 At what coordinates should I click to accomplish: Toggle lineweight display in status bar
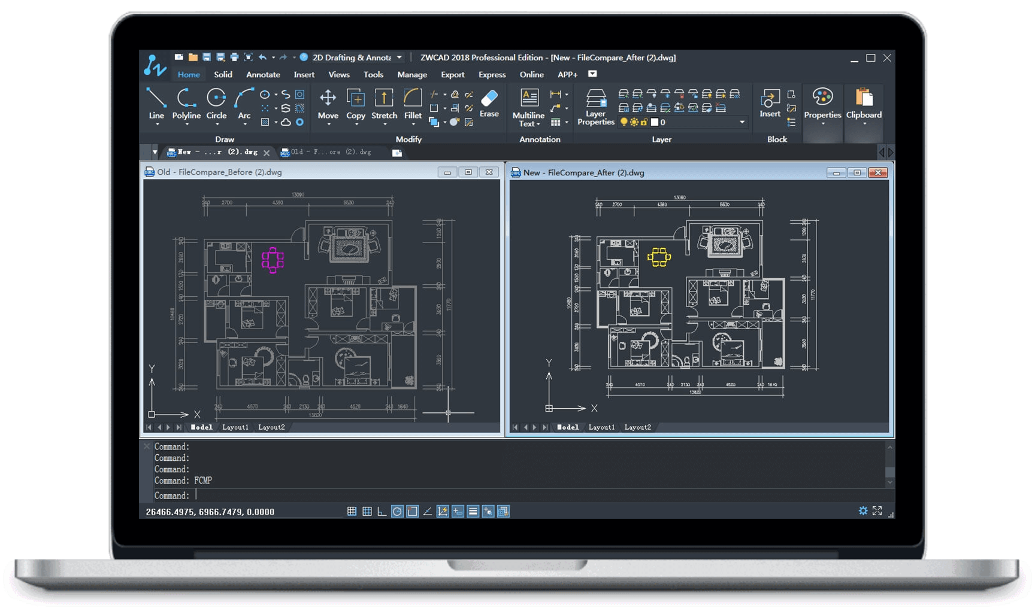point(473,512)
